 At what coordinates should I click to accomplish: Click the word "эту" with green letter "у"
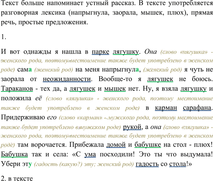point(27,164)
